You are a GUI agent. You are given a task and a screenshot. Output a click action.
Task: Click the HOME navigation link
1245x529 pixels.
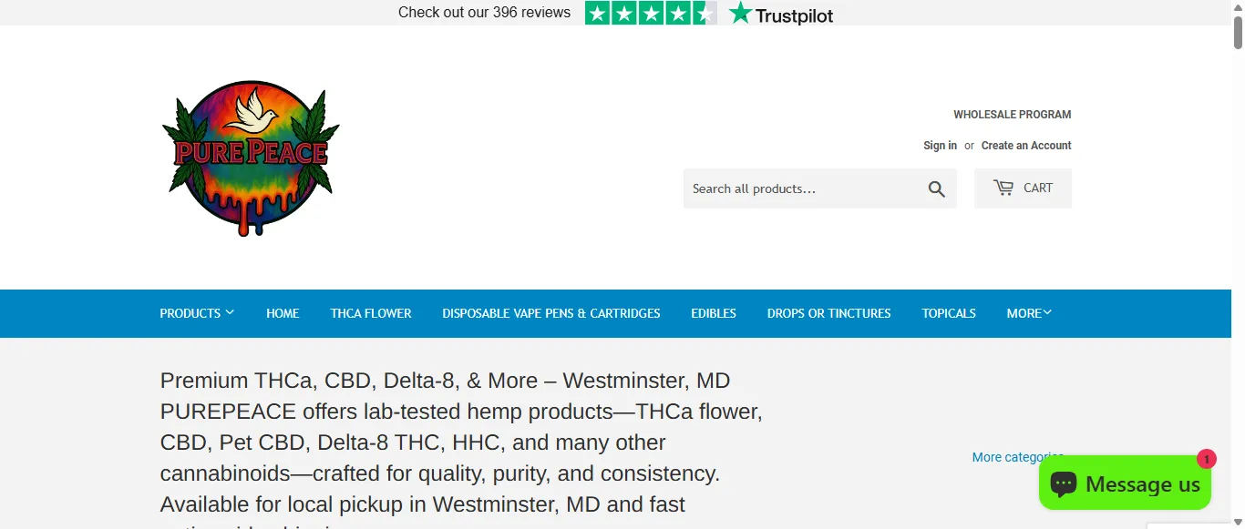click(x=283, y=313)
